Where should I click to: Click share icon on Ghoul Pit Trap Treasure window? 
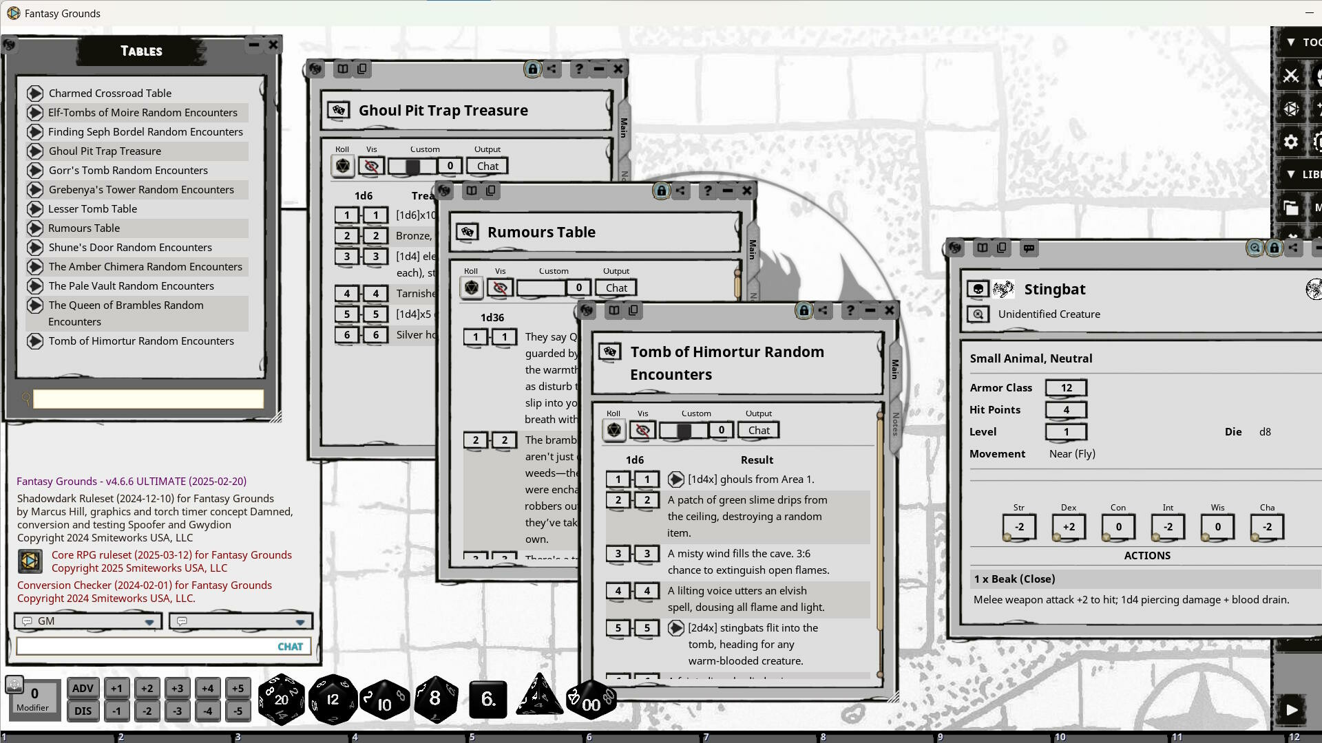pos(552,69)
